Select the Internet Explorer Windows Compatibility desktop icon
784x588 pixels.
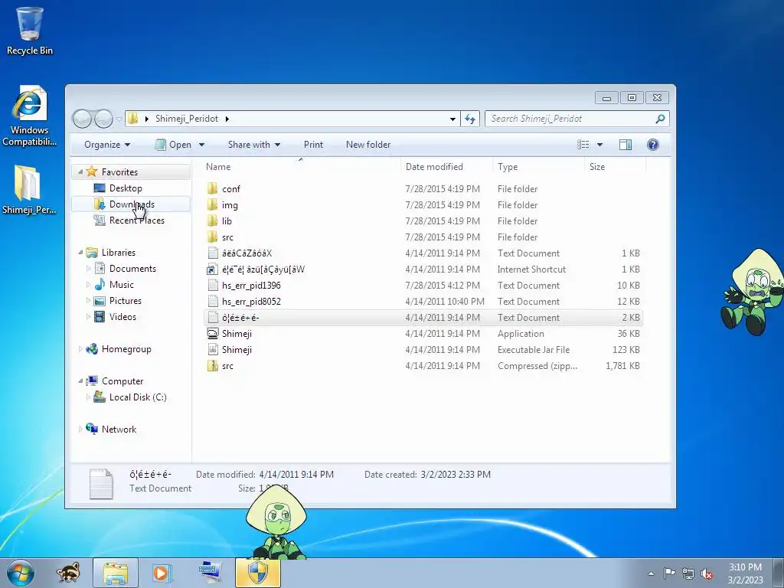(x=30, y=116)
